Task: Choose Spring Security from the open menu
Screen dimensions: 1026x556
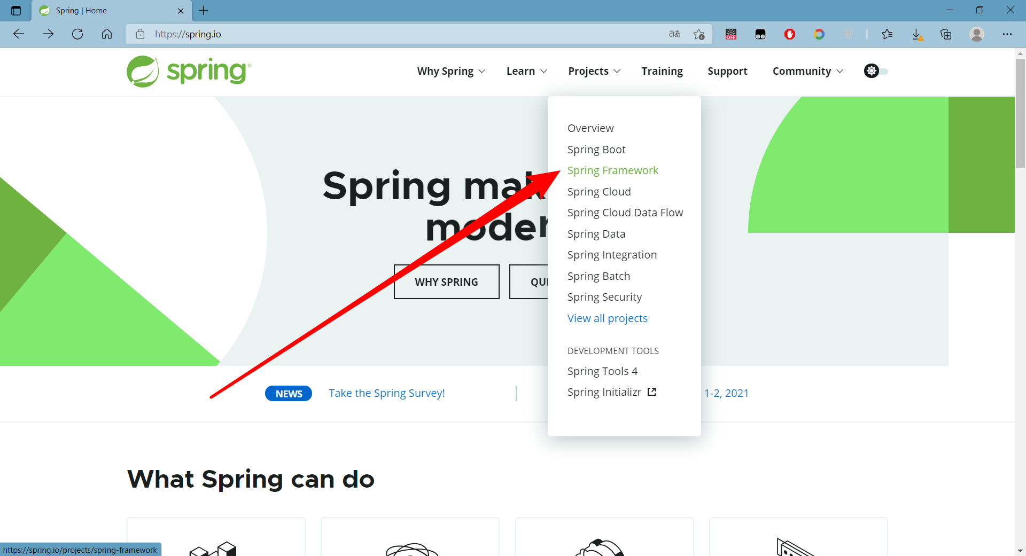Action: tap(604, 297)
